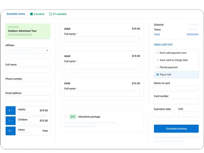The height and width of the screenshot is (153, 204).
Task: Select the Outdoor Adventure Tour card
Action: click(x=28, y=31)
